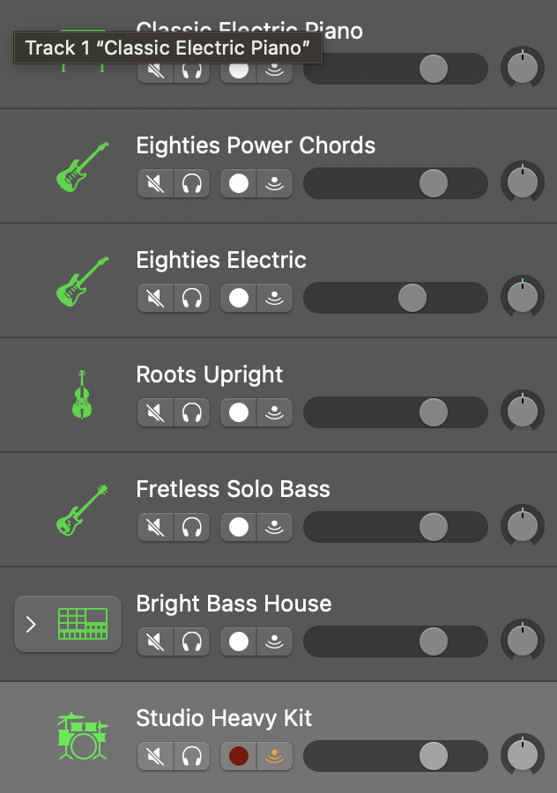
Task: Solo the Roots Upright track with headphones
Action: (x=191, y=412)
